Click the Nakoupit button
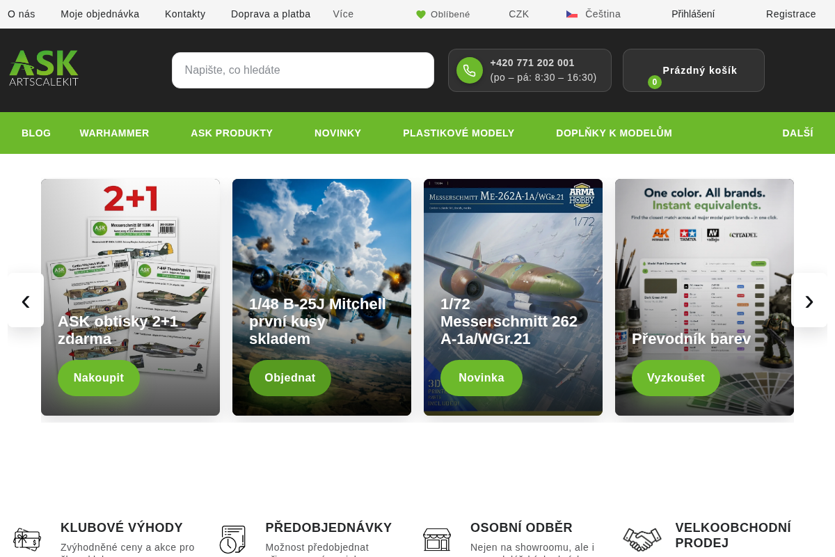835x557 pixels. (99, 378)
